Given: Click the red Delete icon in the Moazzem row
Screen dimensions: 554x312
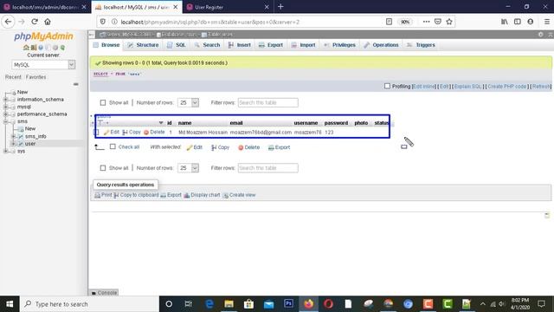Looking at the screenshot, I should click(x=146, y=133).
